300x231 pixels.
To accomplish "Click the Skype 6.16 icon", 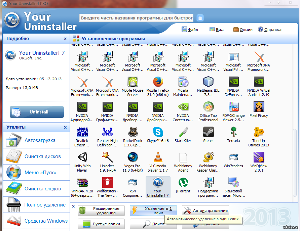I will point(158,132).
